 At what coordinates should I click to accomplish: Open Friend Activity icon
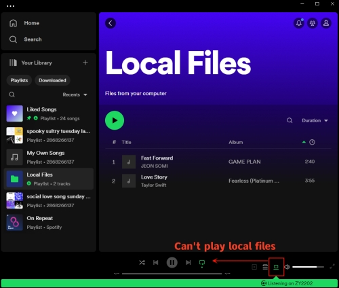(x=313, y=23)
